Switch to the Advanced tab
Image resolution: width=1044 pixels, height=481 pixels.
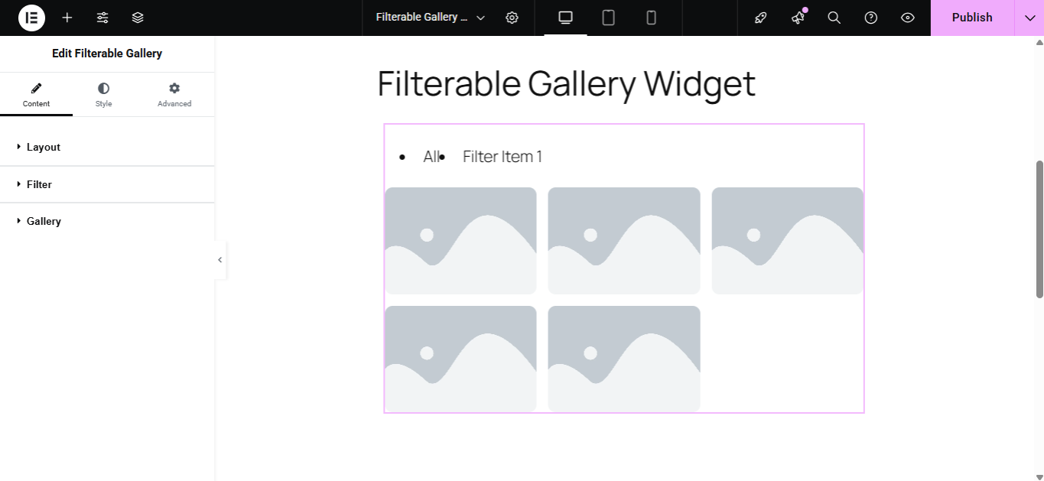click(174, 96)
